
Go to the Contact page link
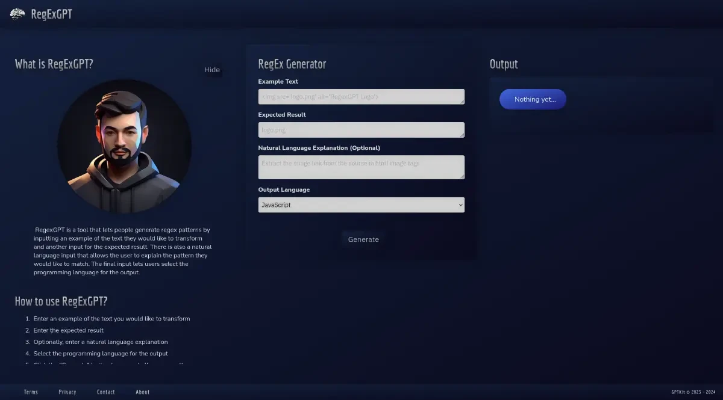pyautogui.click(x=105, y=392)
